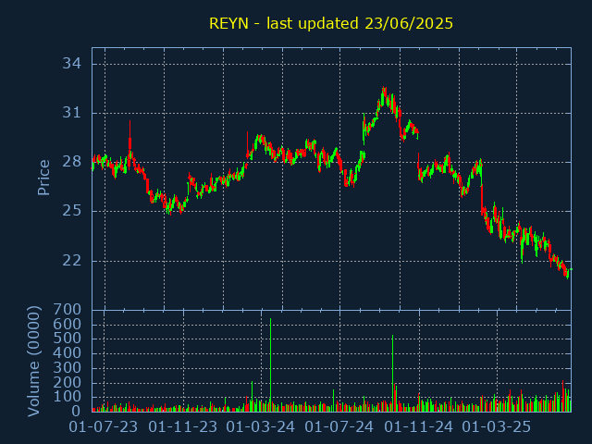
Task: Click the volume axis value 100
Action: 68,397
